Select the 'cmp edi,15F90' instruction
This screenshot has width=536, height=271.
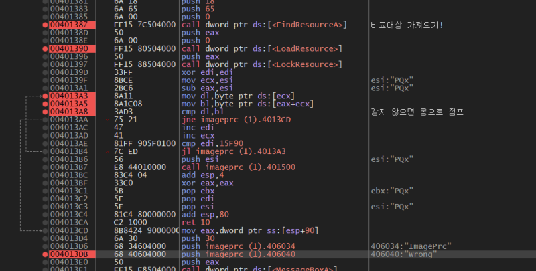(x=212, y=143)
